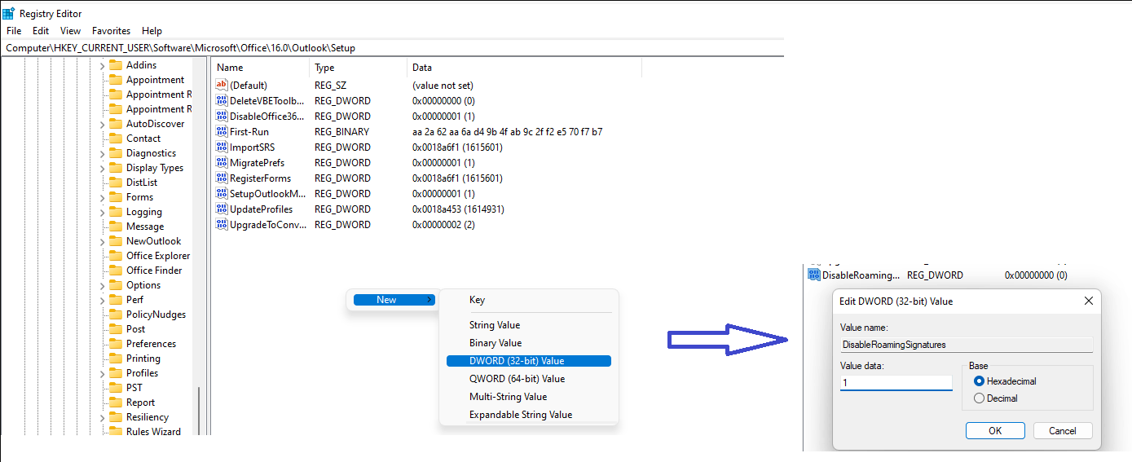Click the Logging folder icon

click(115, 212)
